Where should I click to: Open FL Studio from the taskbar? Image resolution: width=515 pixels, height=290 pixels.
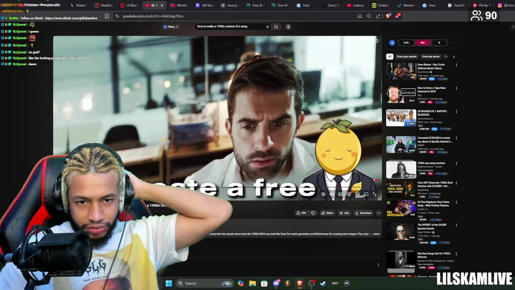tap(287, 283)
